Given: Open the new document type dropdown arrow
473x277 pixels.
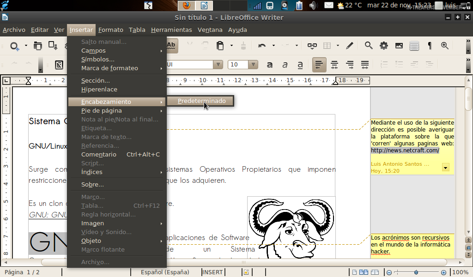Looking at the screenshot, I should pos(26,46).
